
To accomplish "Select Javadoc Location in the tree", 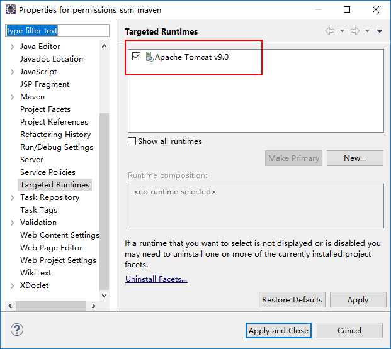I will (52, 59).
